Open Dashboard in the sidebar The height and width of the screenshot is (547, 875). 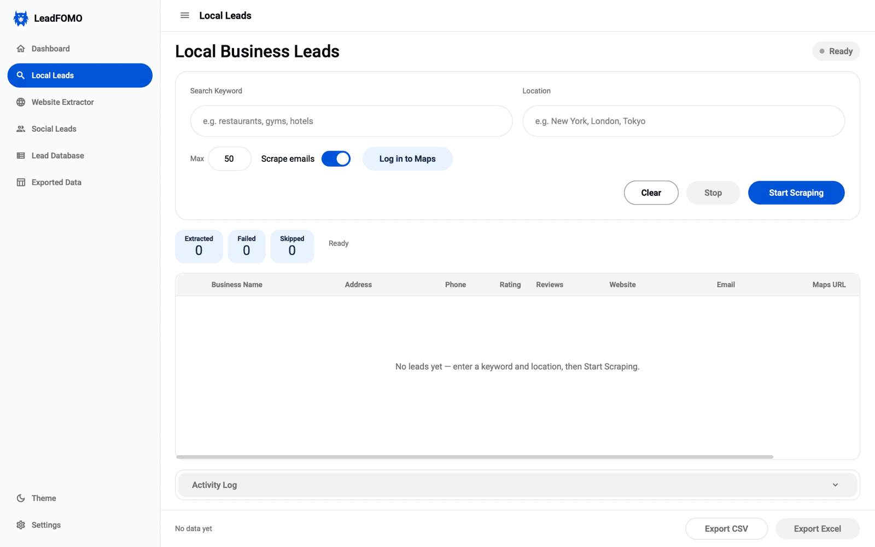coord(80,49)
